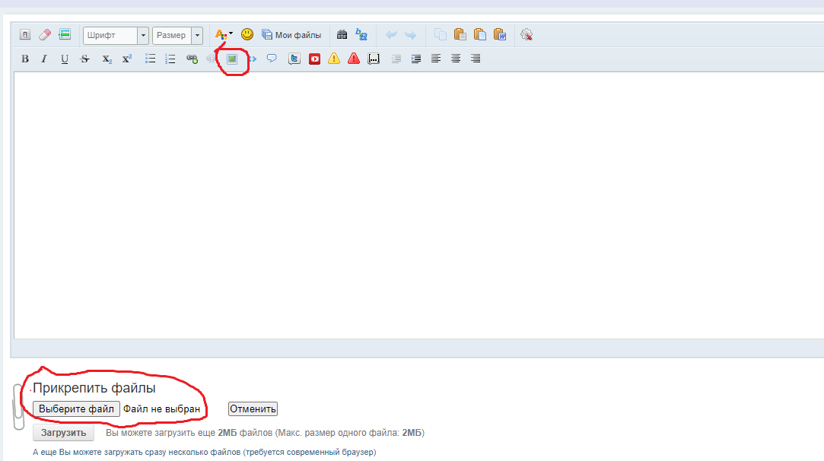Click the insert image icon
Image resolution: width=824 pixels, height=461 pixels.
pos(232,59)
